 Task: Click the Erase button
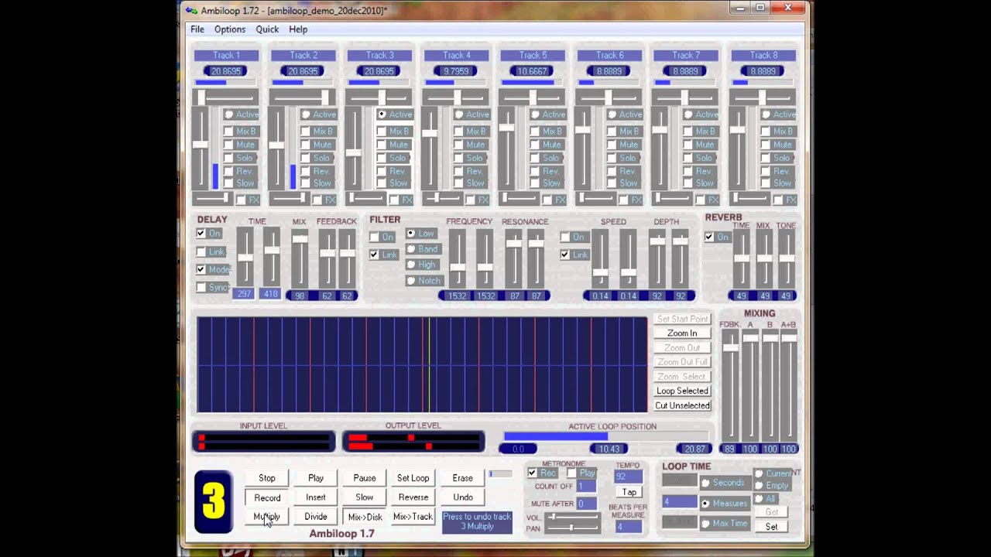pyautogui.click(x=463, y=478)
